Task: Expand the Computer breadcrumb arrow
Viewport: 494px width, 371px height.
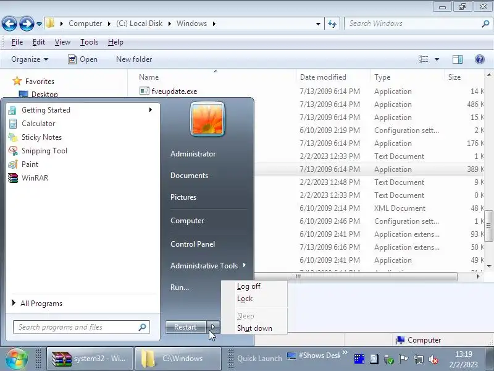Action: (109, 23)
